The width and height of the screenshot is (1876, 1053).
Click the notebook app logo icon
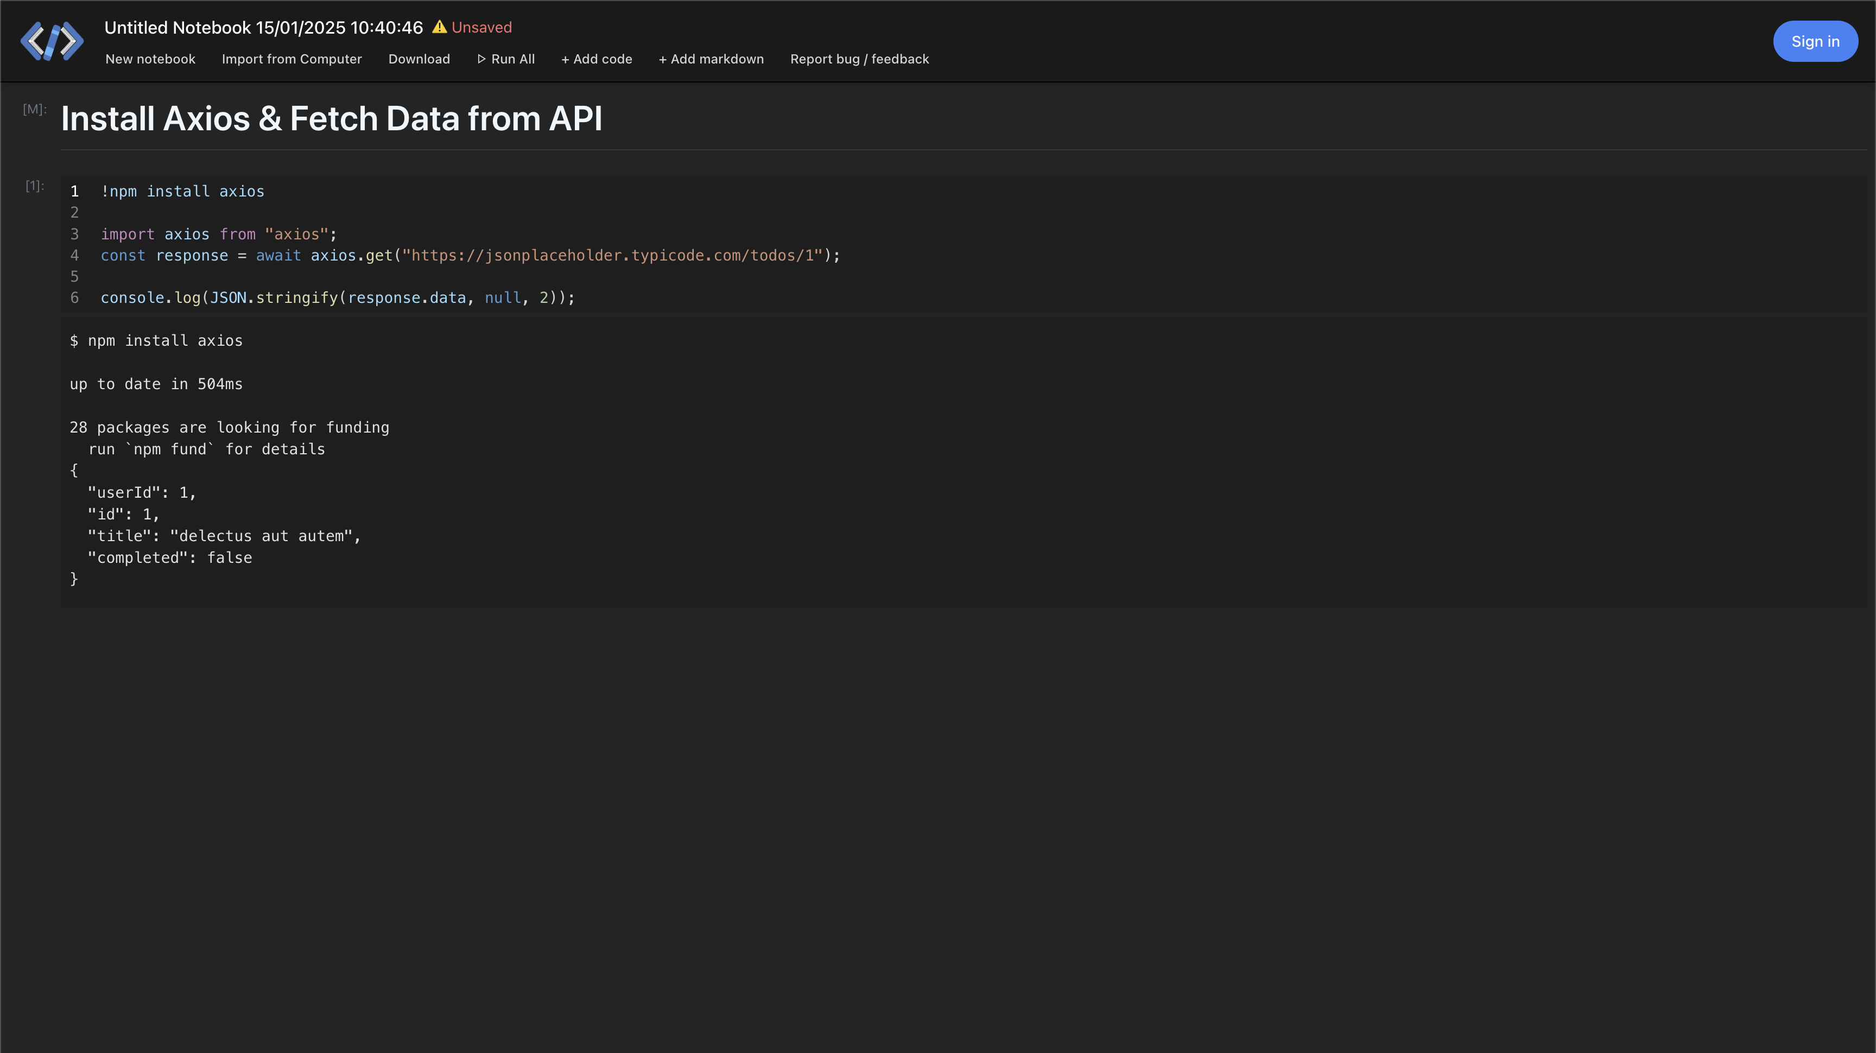coord(52,41)
